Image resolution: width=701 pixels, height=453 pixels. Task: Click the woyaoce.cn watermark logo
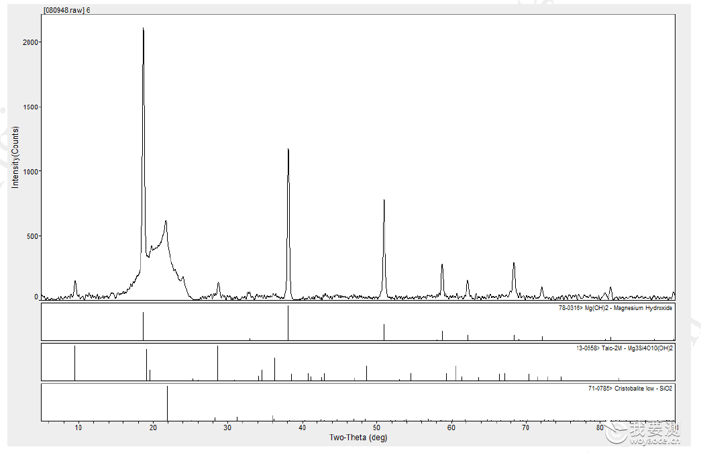(642, 432)
